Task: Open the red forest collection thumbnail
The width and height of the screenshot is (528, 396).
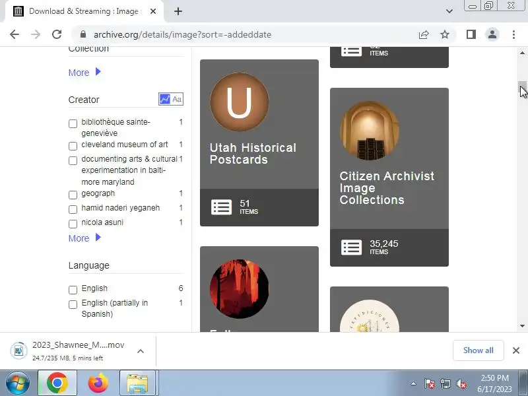Action: [x=240, y=288]
